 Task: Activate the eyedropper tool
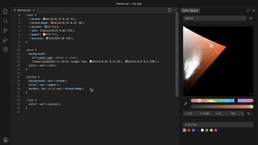point(185,104)
